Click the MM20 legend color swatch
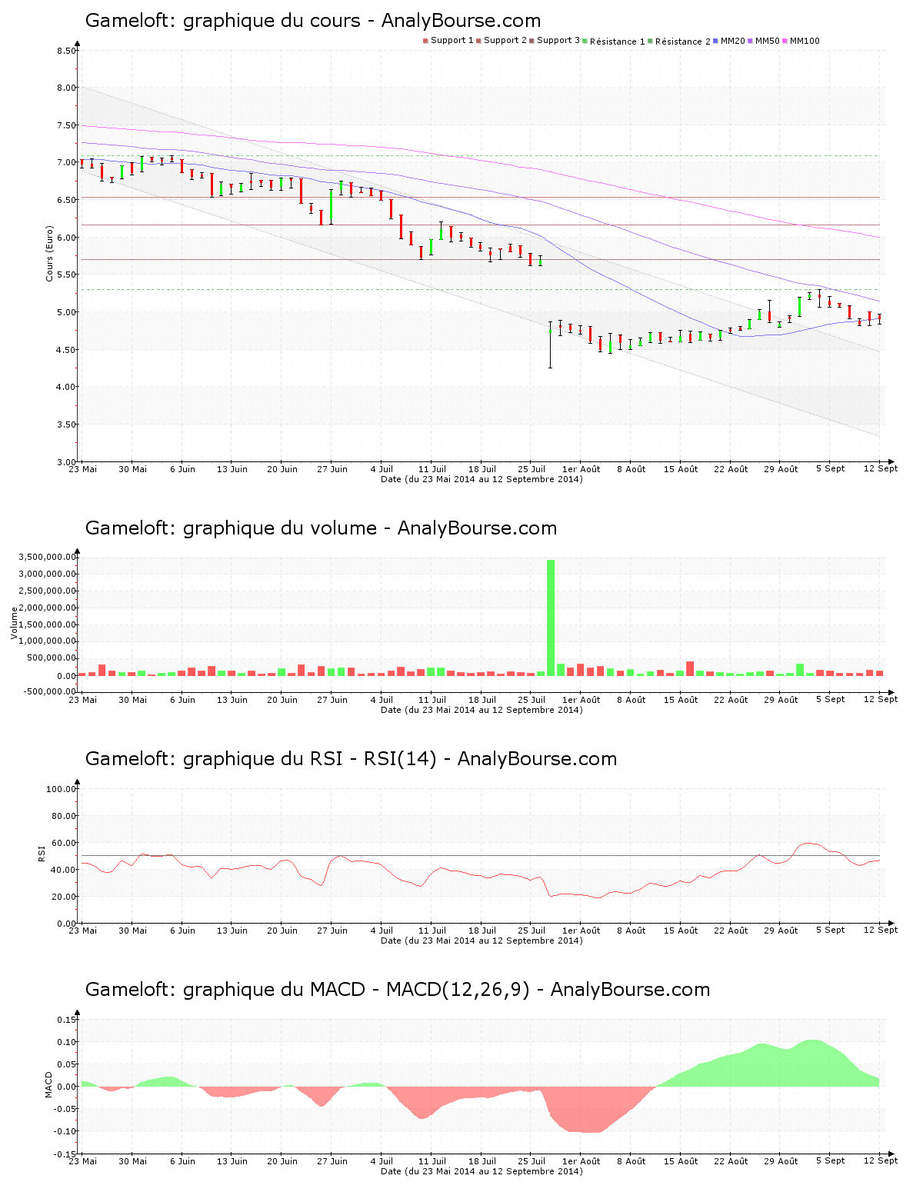Screen dimensions: 923x1192 tap(716, 41)
